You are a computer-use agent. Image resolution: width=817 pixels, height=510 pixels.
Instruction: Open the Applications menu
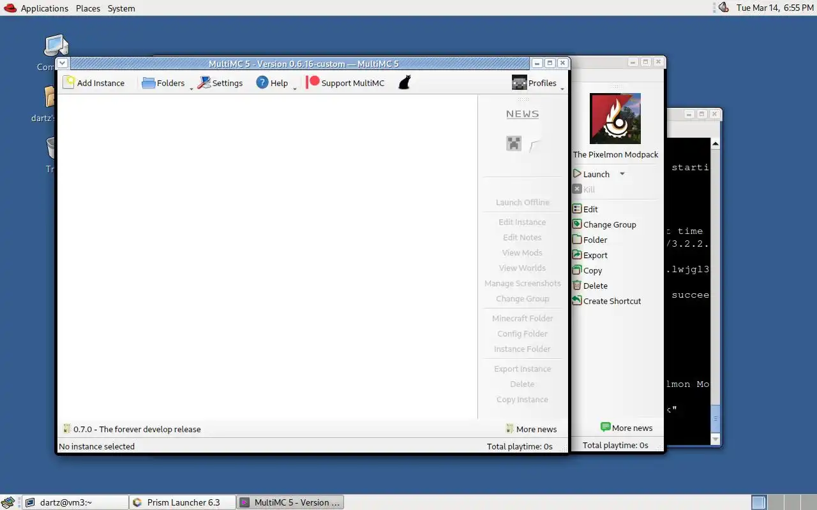pyautogui.click(x=44, y=8)
